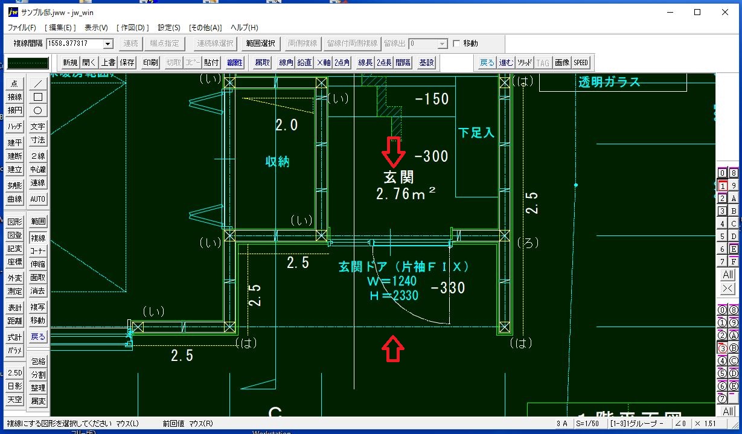Toggle layer A button
Screen dimensions: 742x434
pos(734,198)
